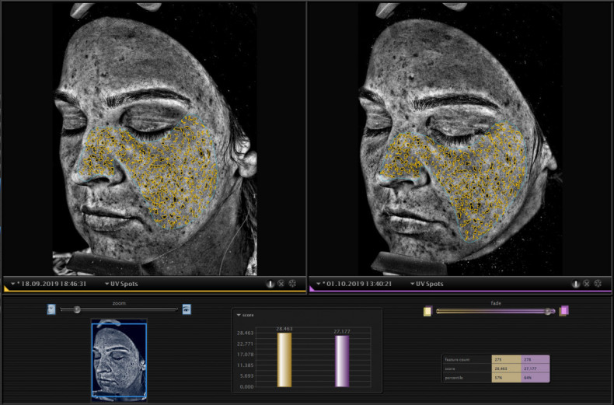
Task: Click the yellow 28.463 score bar
Action: 284,361
